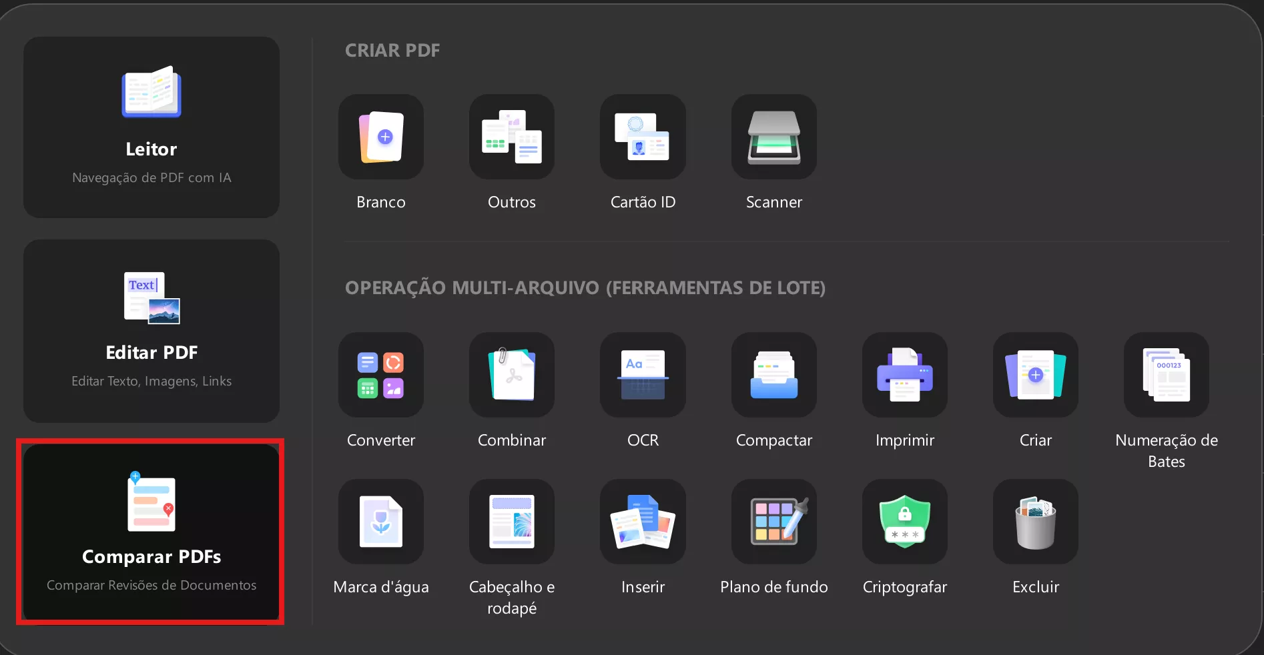Image resolution: width=1264 pixels, height=655 pixels.
Task: Open the Criptografar shield icon
Action: tap(905, 522)
